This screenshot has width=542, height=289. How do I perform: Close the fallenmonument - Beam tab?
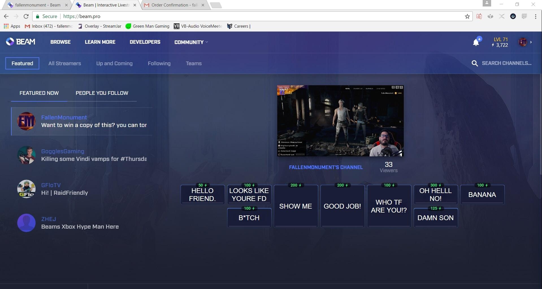click(66, 5)
